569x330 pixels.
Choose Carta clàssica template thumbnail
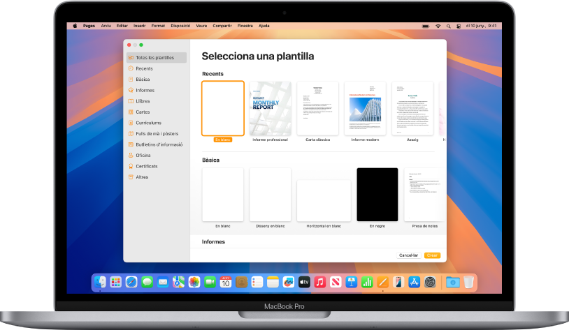[x=318, y=108]
